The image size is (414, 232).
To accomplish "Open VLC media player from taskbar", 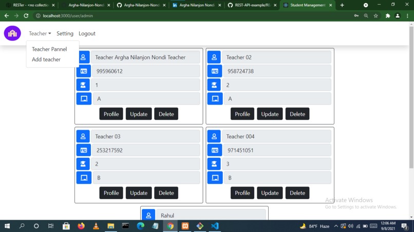I will pos(96,226).
